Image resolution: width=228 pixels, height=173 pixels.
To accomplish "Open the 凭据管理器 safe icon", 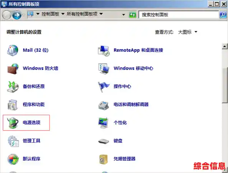I will pos(103,159).
